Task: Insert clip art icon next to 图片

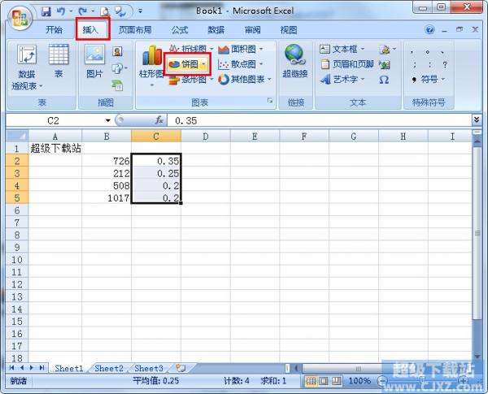Action: click(x=117, y=52)
